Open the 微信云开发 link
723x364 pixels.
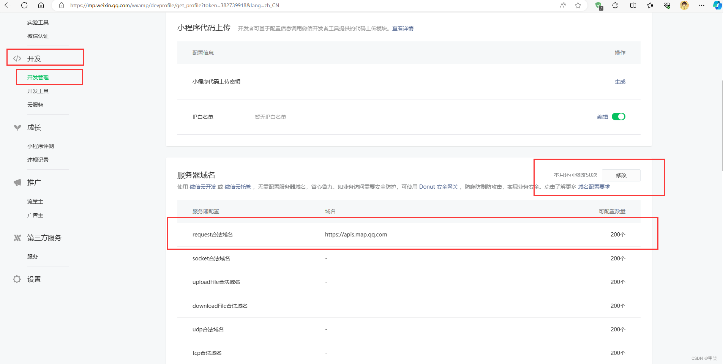coord(203,187)
